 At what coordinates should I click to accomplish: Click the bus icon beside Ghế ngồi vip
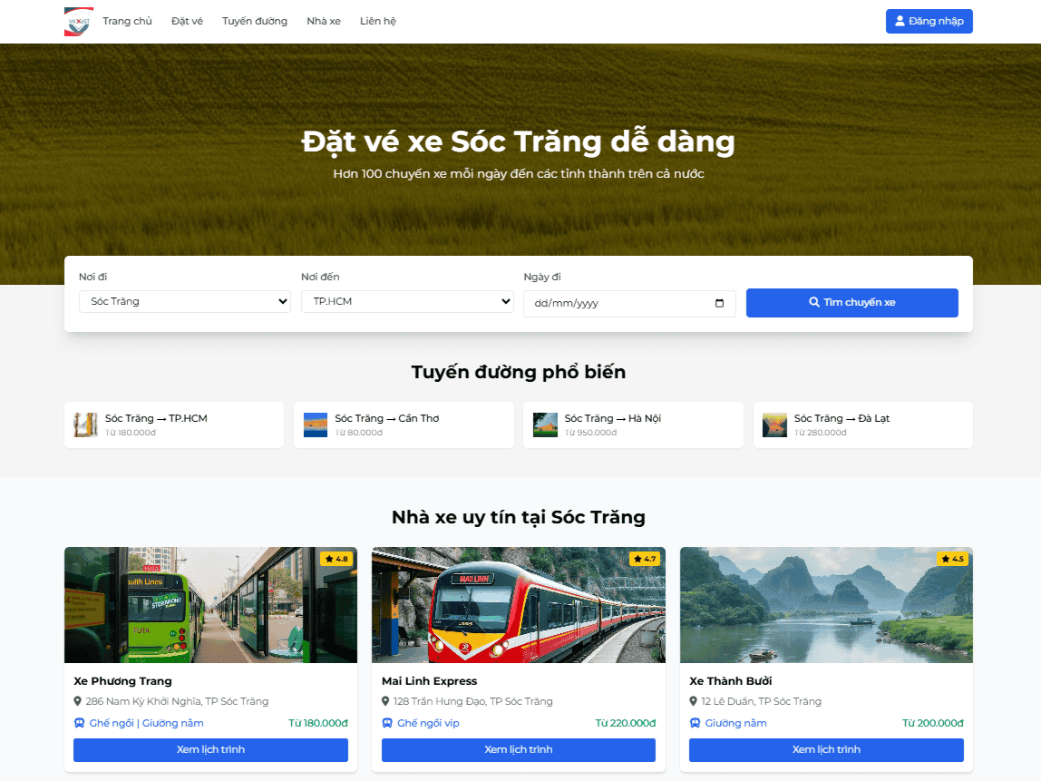(387, 723)
